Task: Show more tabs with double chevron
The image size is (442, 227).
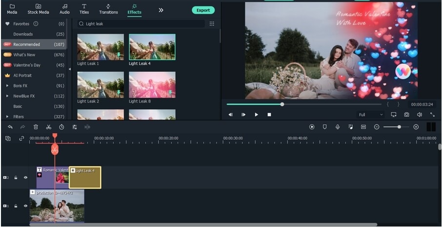Action: pyautogui.click(x=161, y=10)
